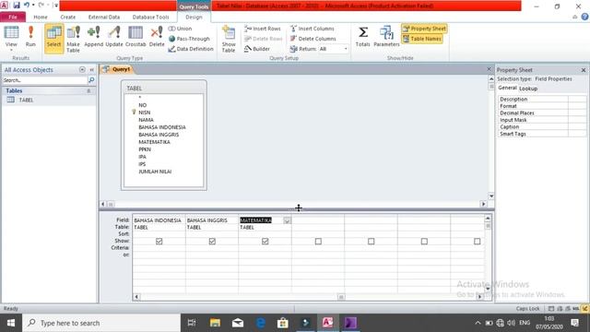590x332 pixels.
Task: Open All Access Objects dropdown menu
Action: (82, 70)
